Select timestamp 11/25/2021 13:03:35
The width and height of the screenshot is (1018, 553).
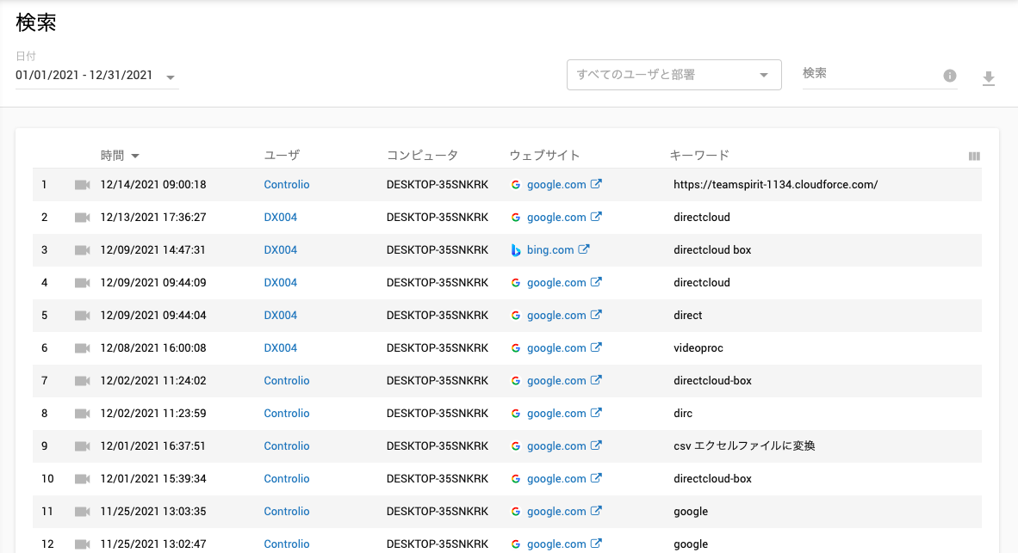point(153,512)
